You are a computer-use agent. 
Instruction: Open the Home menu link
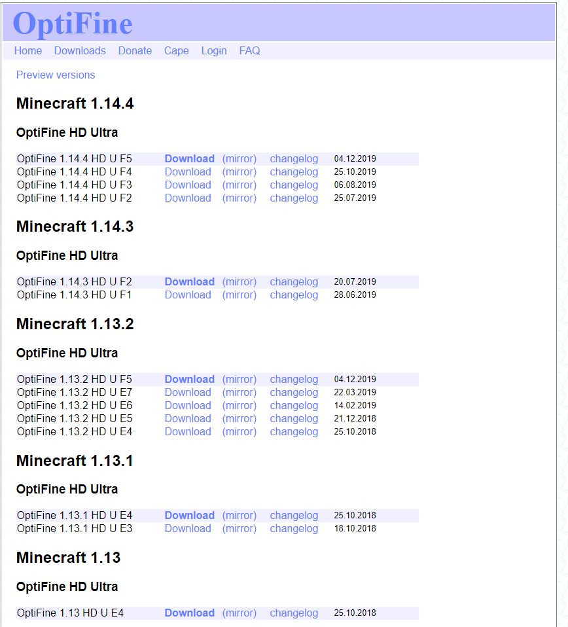click(28, 51)
